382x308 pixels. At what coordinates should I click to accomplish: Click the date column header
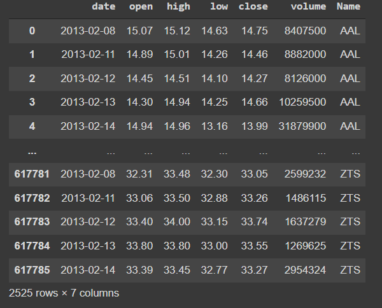[x=104, y=6]
